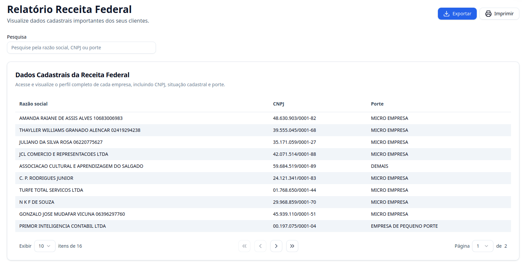The image size is (522, 264).
Task: Select the TURFE TOTAL SERVICOS LTDA row
Action: (x=51, y=190)
